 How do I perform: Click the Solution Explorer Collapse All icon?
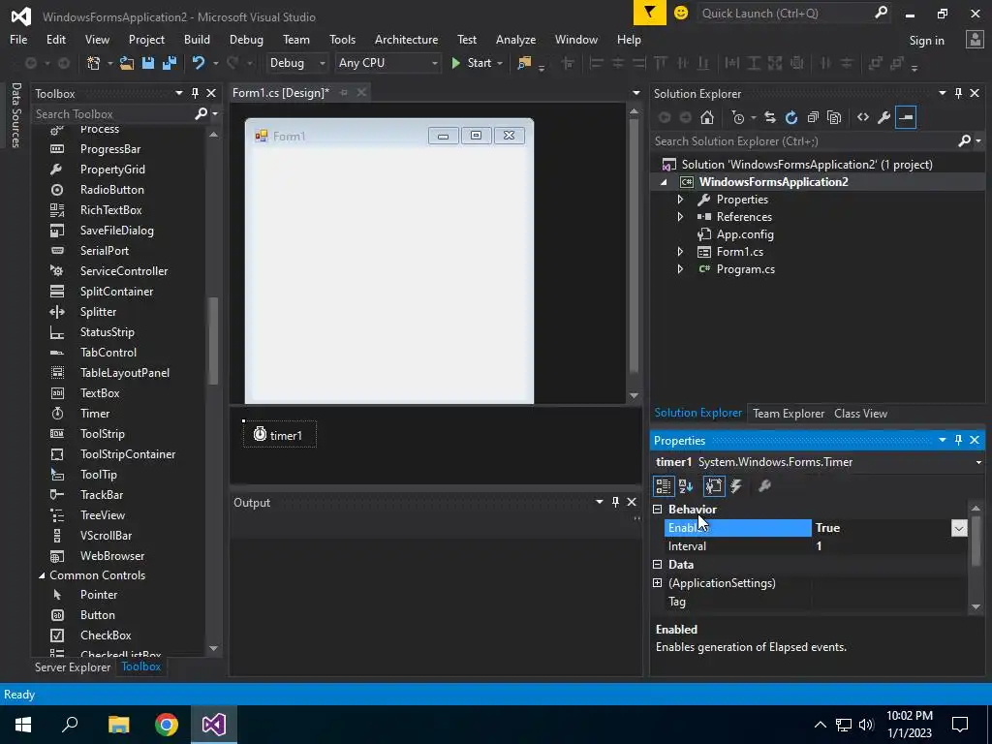[813, 117]
